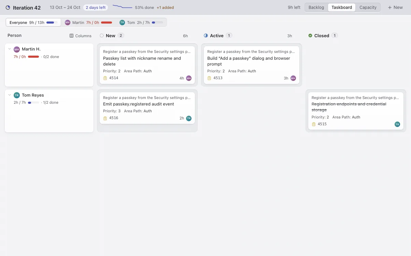
Task: Click the New column dashed circle icon
Action: click(x=102, y=35)
